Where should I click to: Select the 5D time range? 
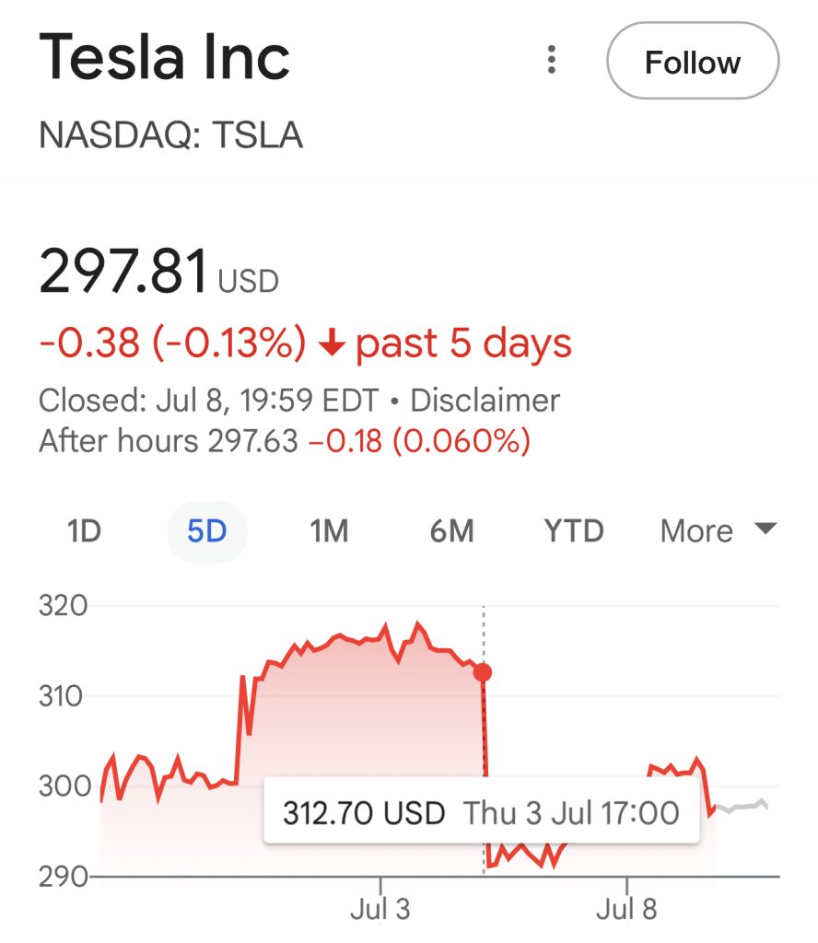pyautogui.click(x=207, y=531)
